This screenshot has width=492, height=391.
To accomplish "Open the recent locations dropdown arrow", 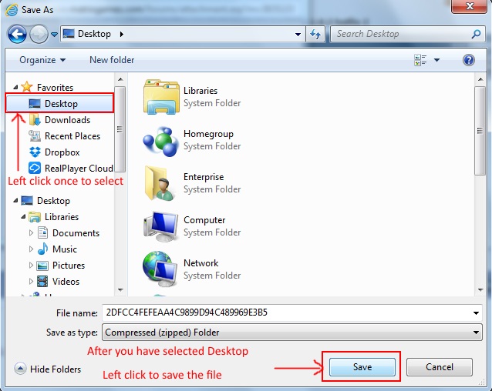I will [54, 34].
